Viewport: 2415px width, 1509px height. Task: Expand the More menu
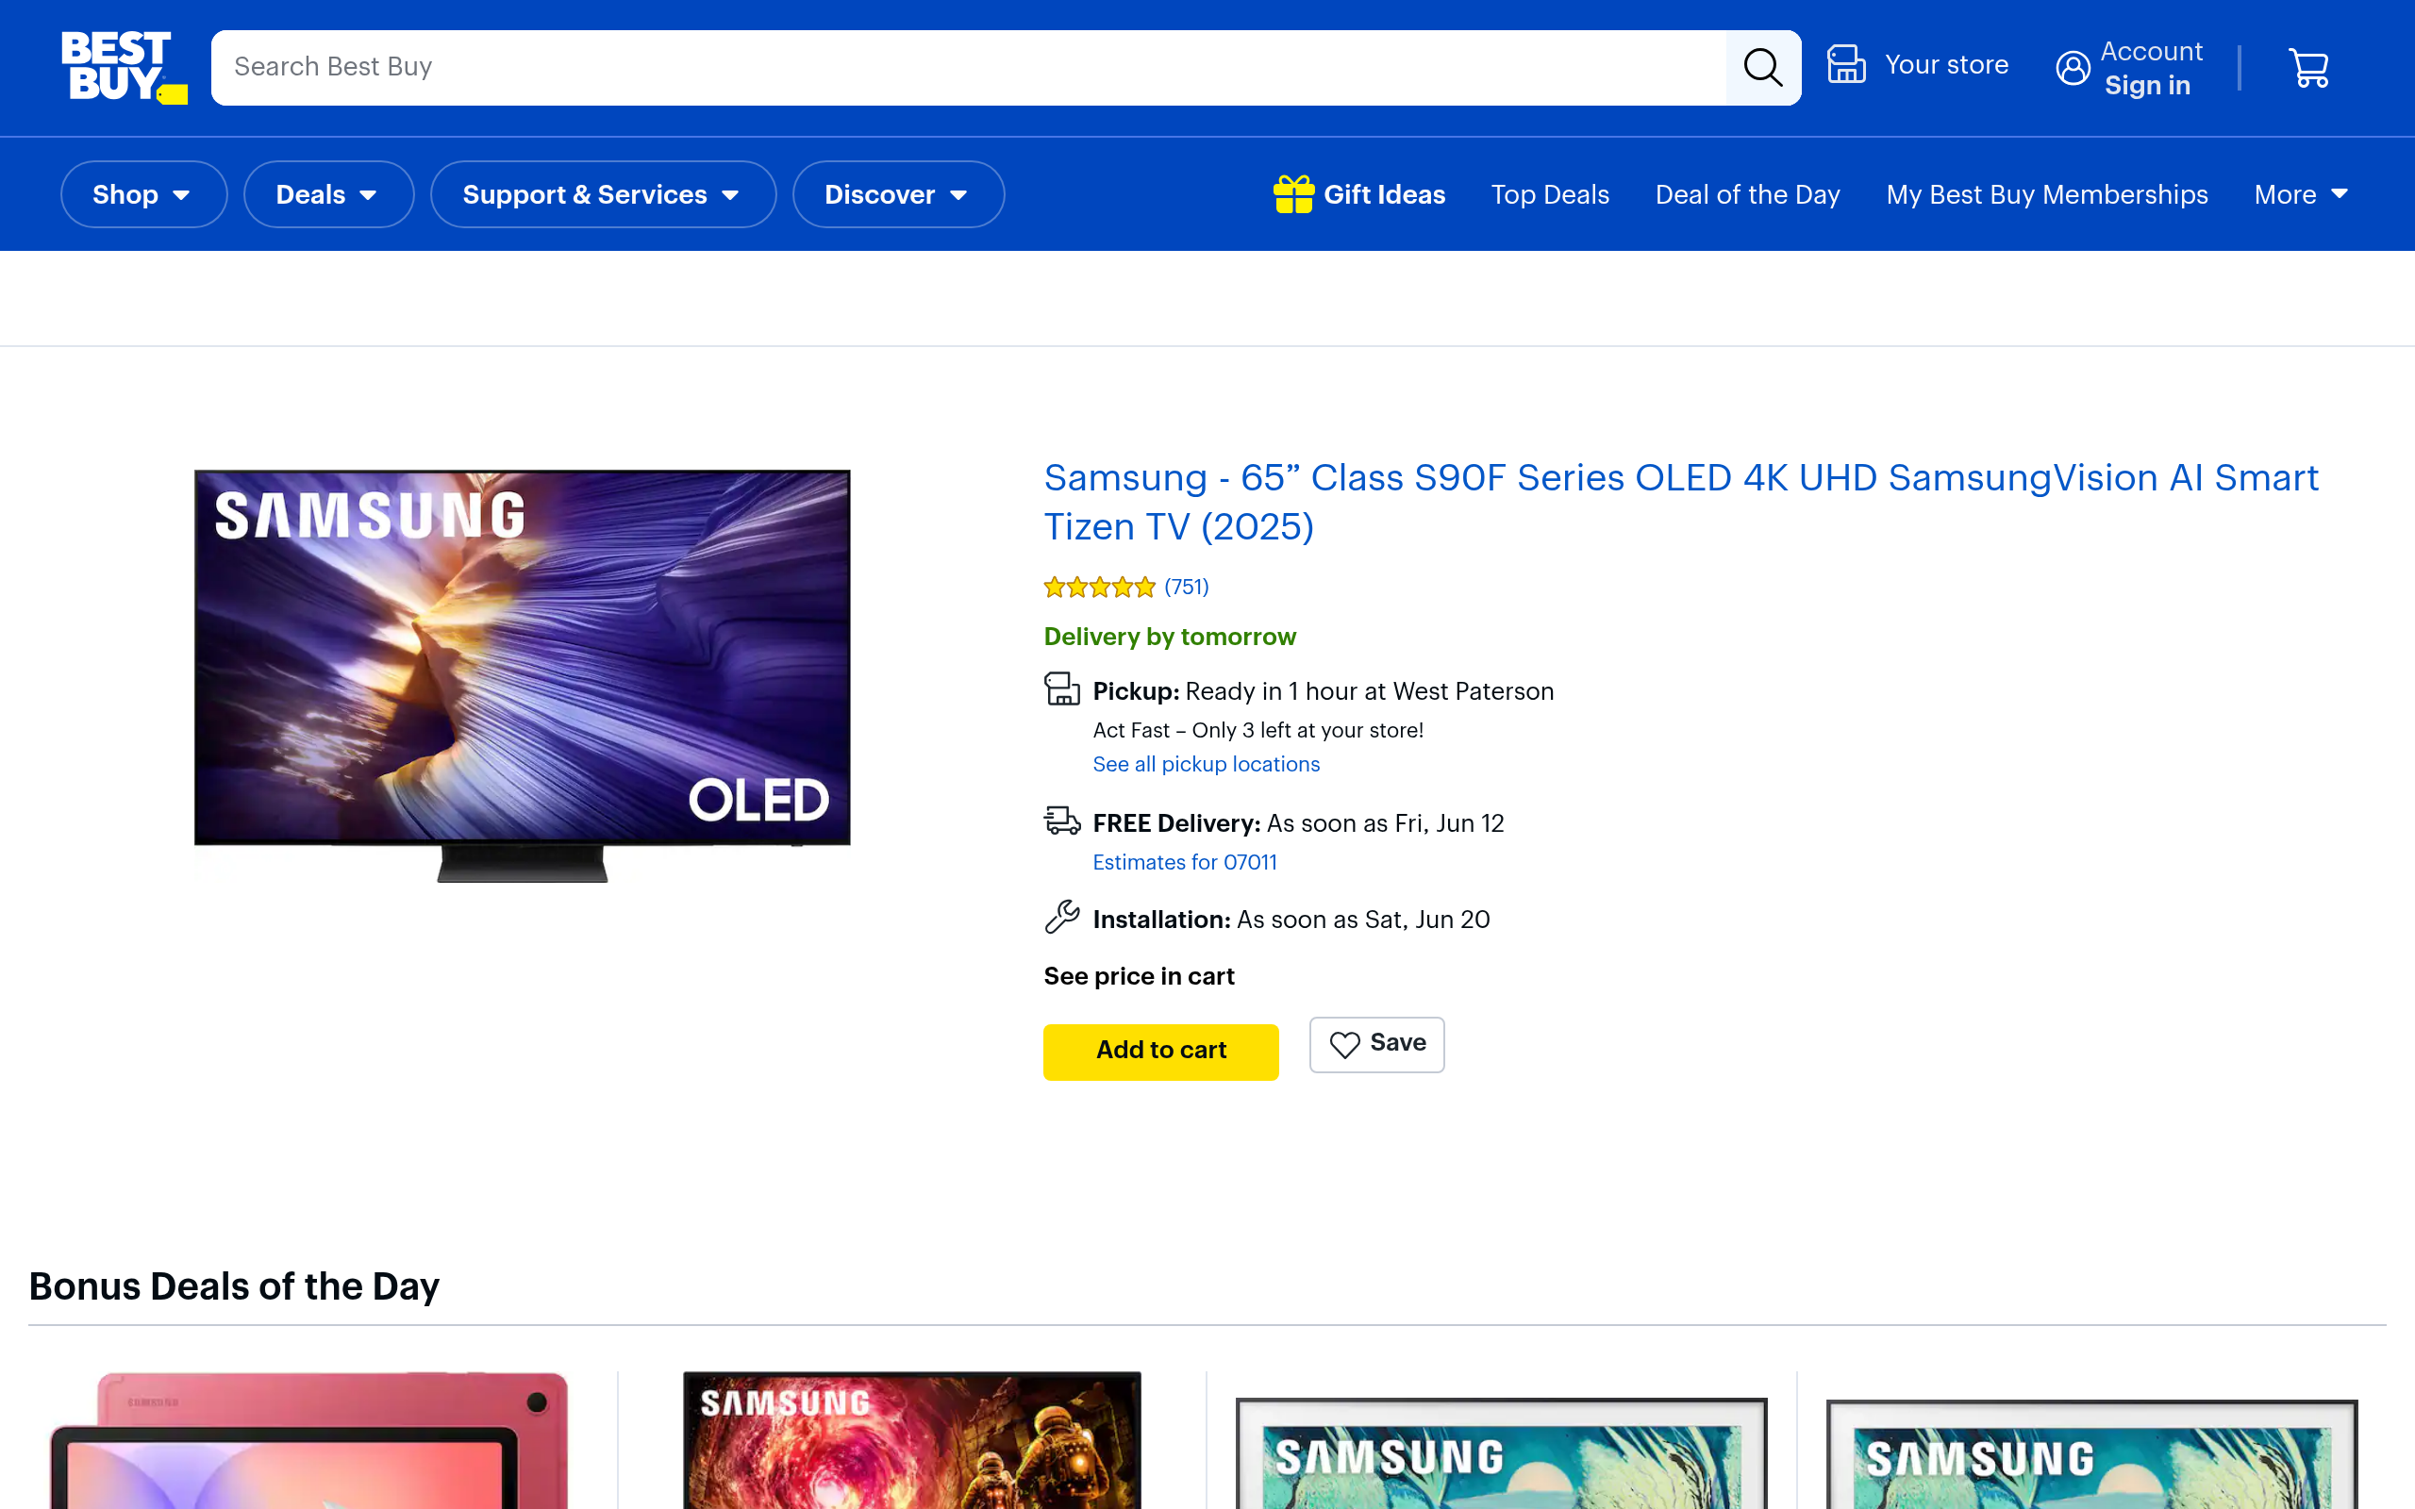click(2300, 194)
